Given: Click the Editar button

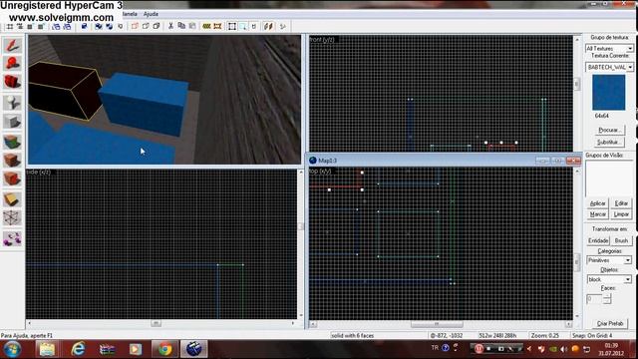Looking at the screenshot, I should [x=621, y=203].
